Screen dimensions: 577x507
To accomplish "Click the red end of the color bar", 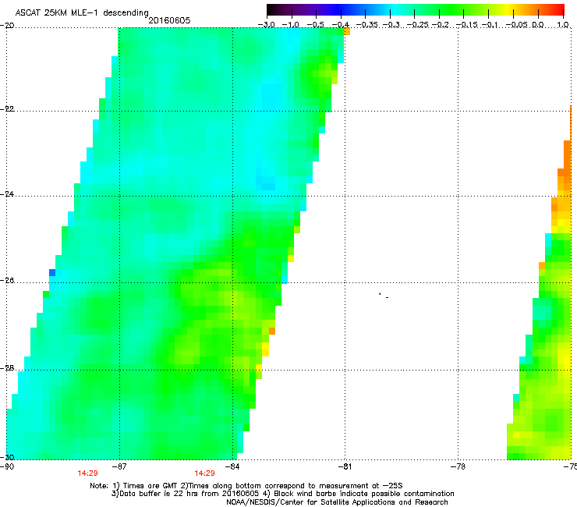I will [559, 9].
